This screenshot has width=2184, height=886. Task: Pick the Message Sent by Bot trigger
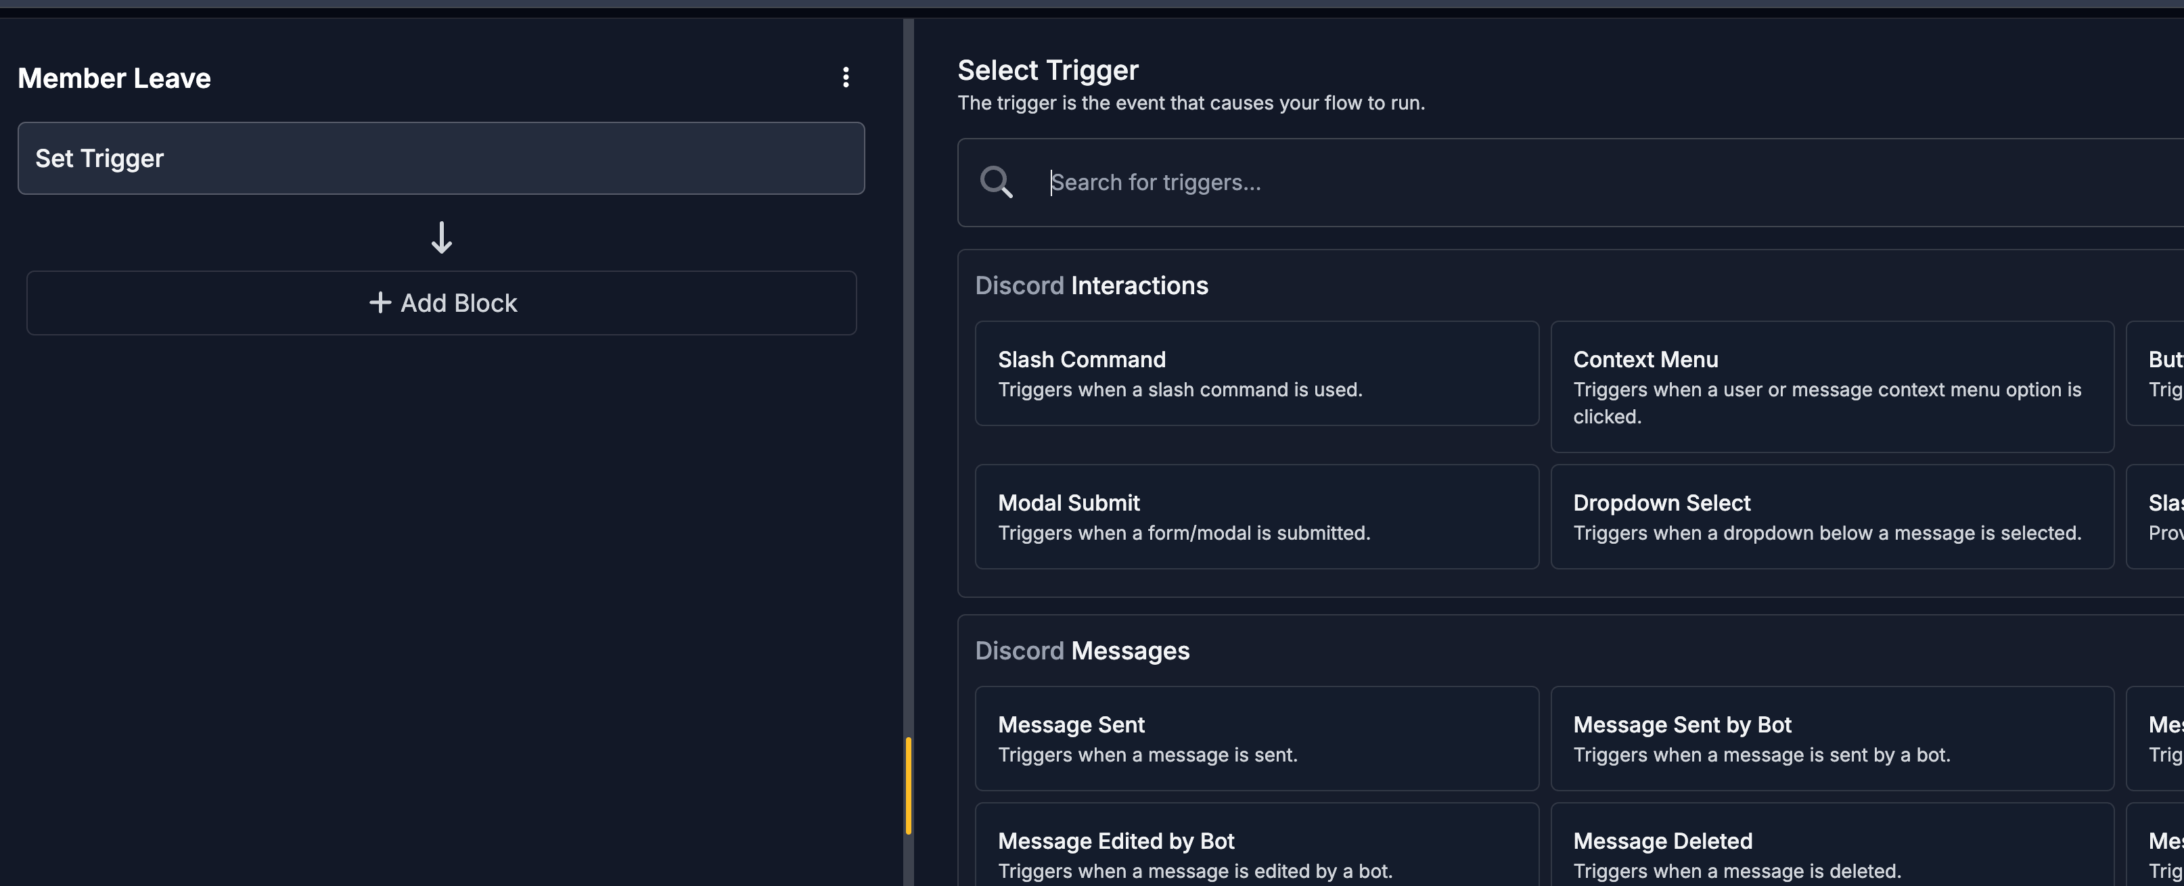click(x=1832, y=739)
